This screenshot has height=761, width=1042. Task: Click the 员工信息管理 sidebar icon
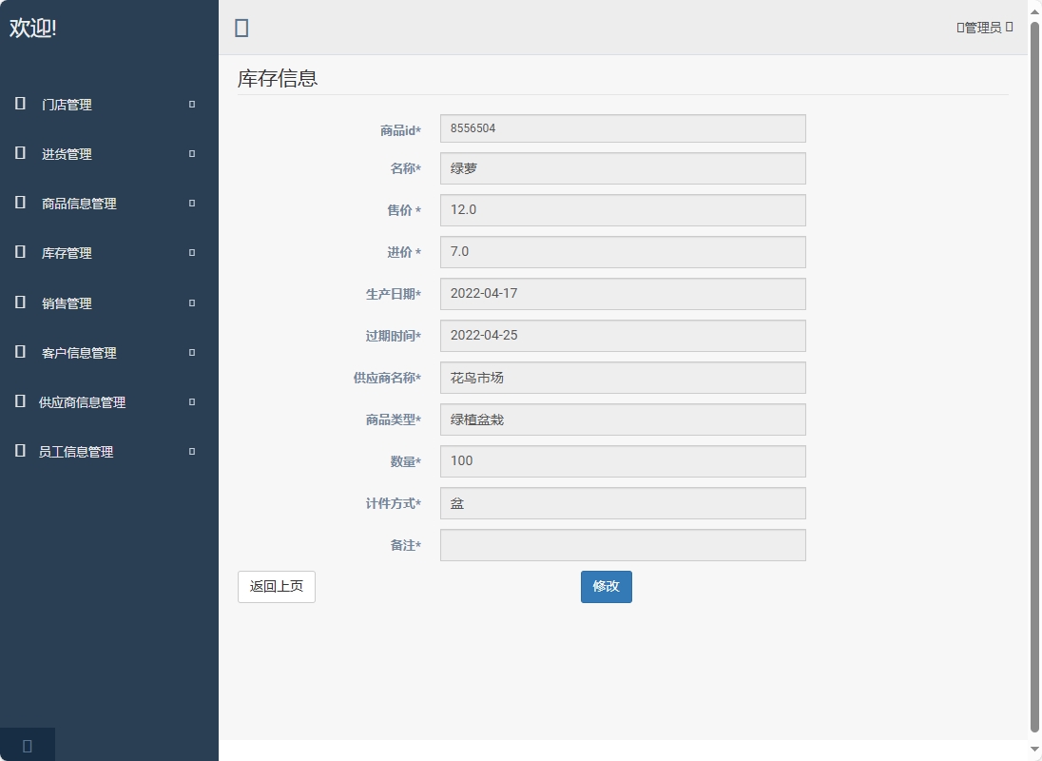tap(19, 451)
